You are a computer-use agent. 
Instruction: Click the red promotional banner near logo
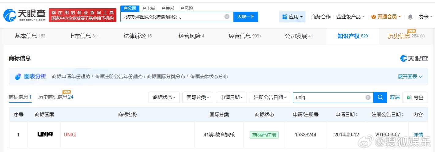click(x=83, y=15)
